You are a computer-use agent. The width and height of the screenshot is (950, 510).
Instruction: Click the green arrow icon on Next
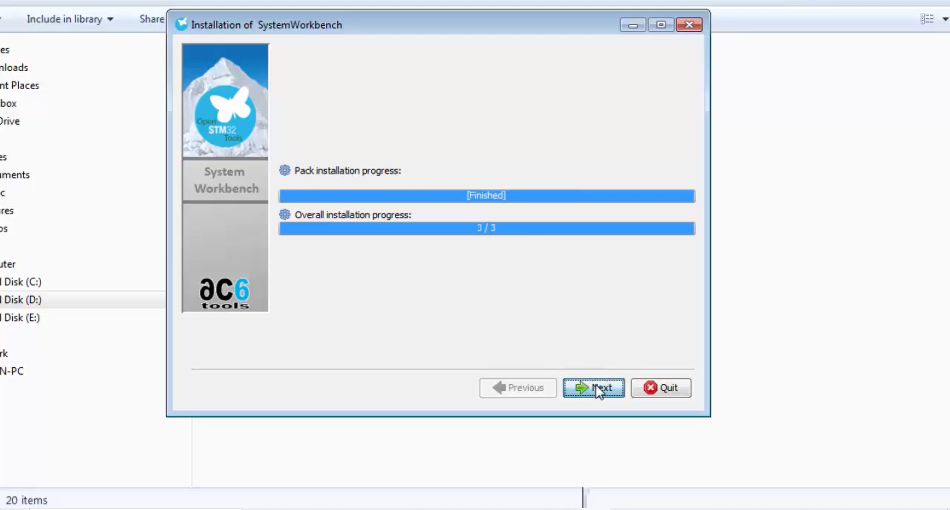(582, 388)
